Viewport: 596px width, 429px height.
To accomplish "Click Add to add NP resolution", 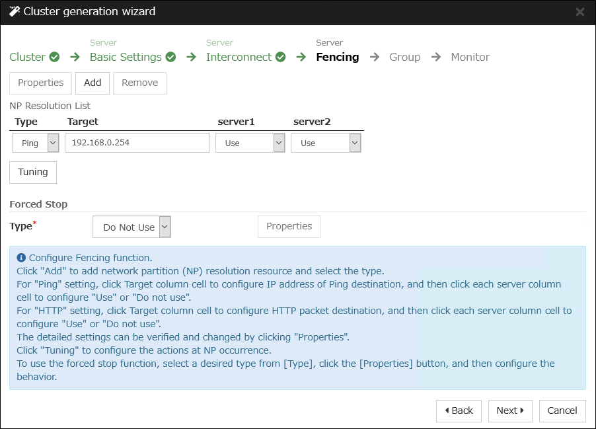I will (x=93, y=83).
